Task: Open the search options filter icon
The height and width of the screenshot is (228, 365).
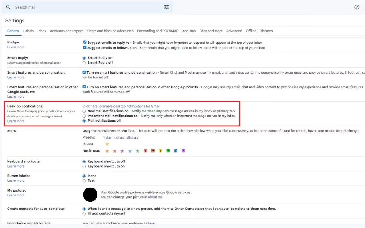Action: [x=166, y=7]
